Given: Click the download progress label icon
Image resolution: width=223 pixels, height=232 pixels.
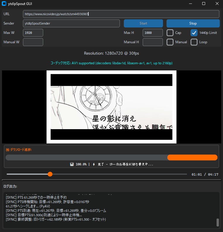Looking at the screenshot, I should (x=7, y=150).
